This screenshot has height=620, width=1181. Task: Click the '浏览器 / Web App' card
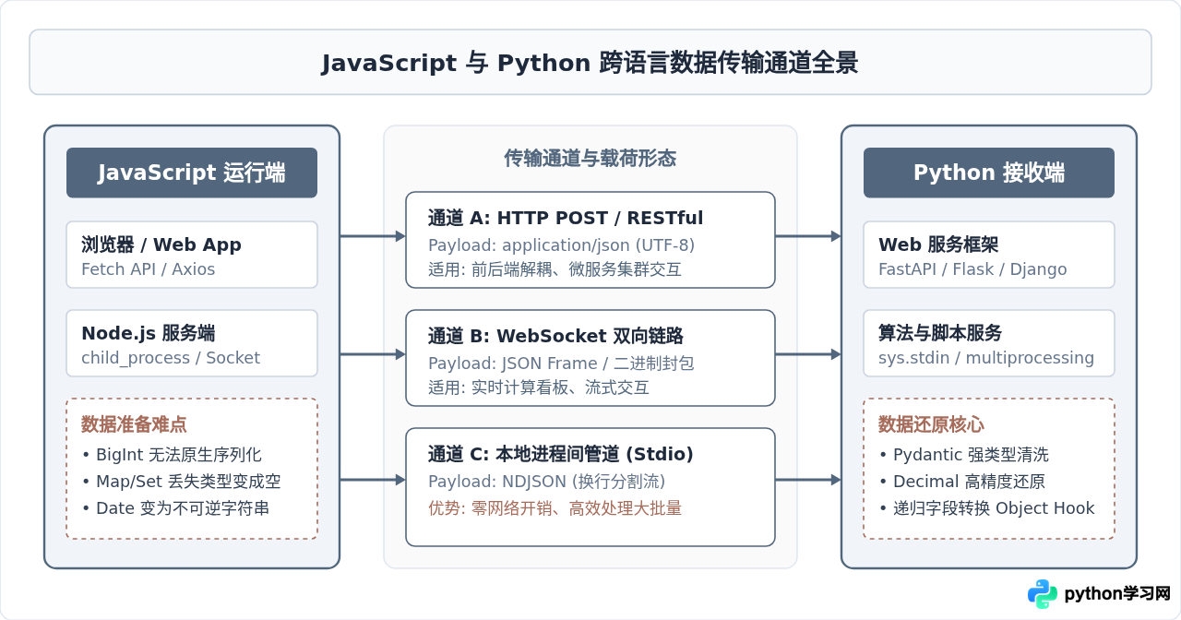coord(192,255)
